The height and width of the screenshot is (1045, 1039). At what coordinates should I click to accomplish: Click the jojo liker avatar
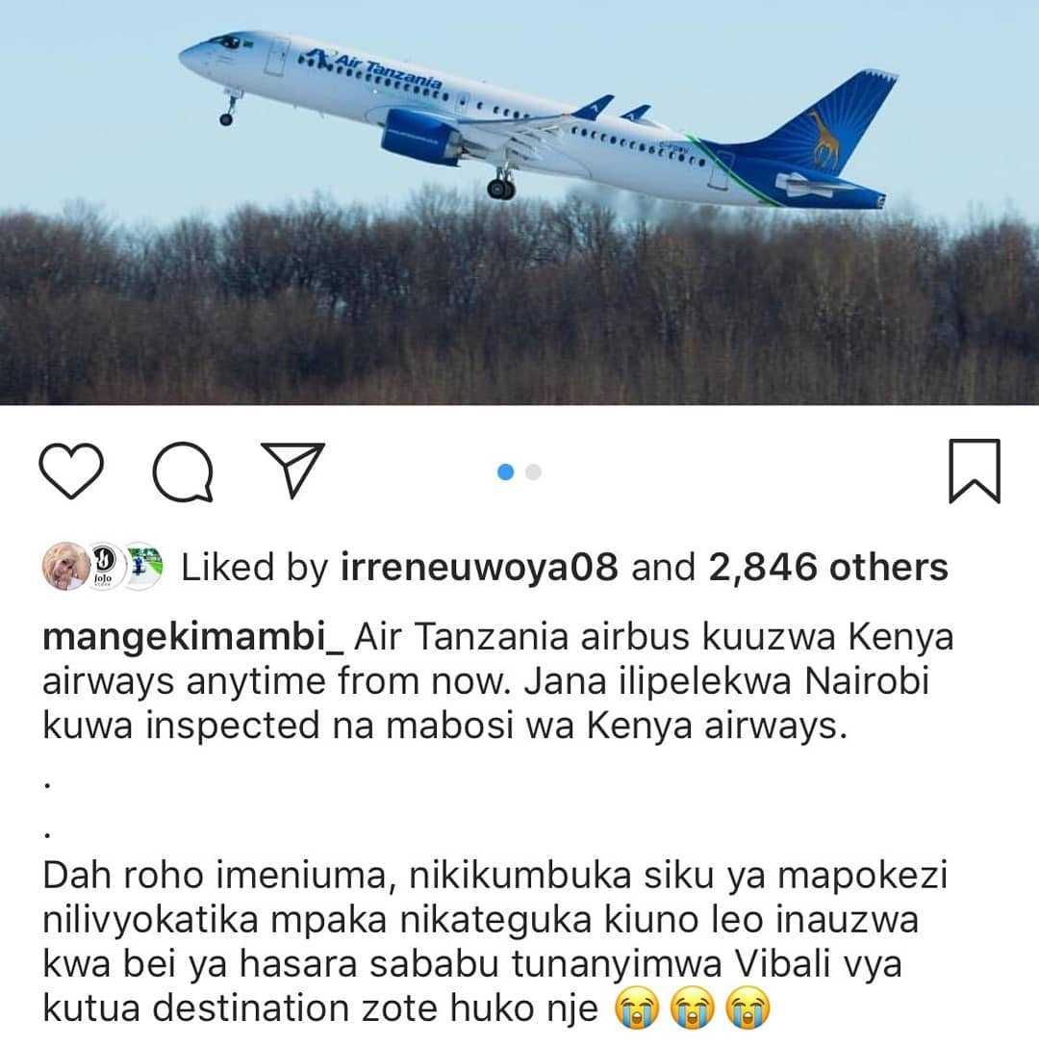coord(103,566)
